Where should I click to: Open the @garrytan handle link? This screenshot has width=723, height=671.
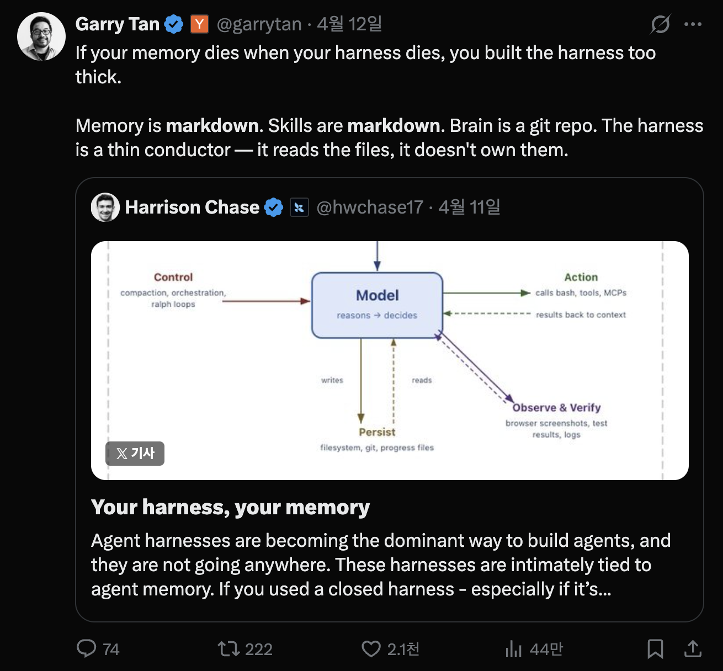pos(259,24)
